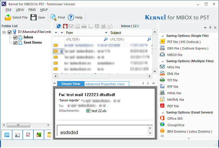
Task: Open the From column dropdown arrow
Action: [x=106, y=33]
